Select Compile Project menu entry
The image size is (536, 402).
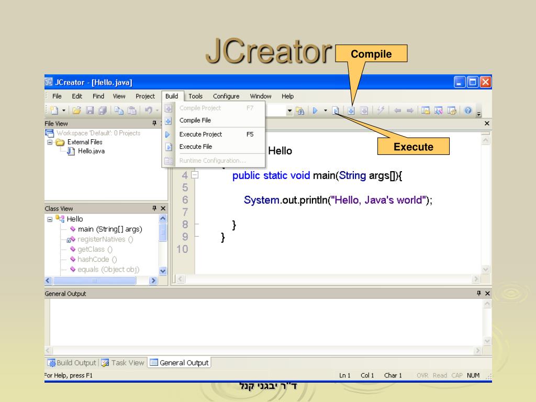[214, 108]
